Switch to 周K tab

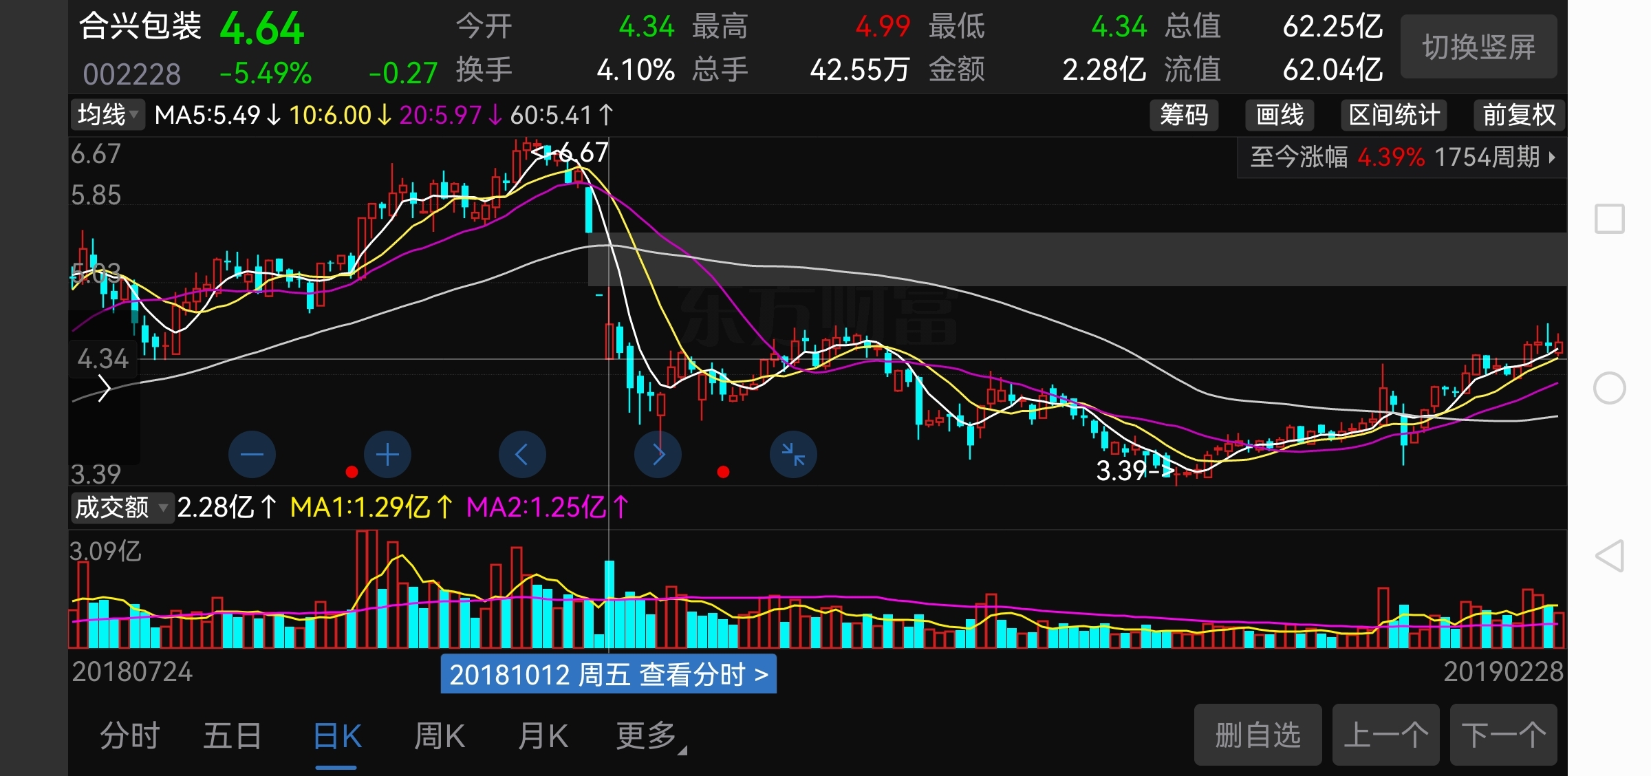(440, 736)
